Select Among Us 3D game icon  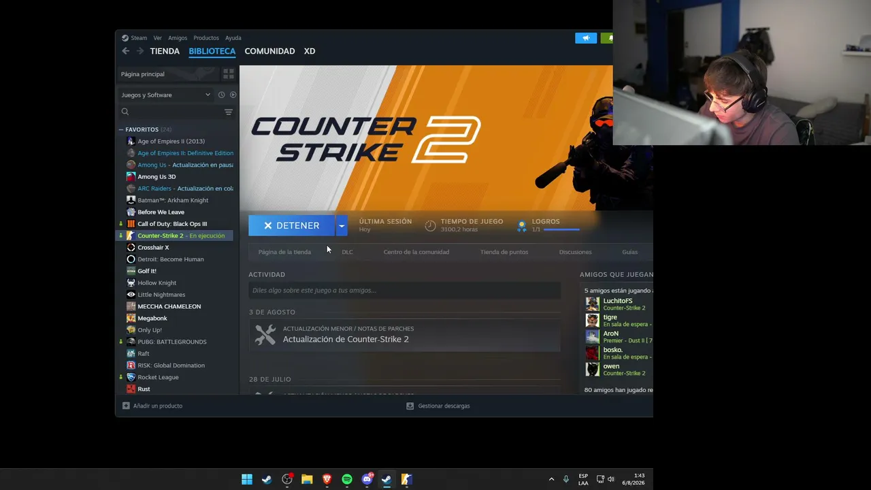tap(131, 177)
